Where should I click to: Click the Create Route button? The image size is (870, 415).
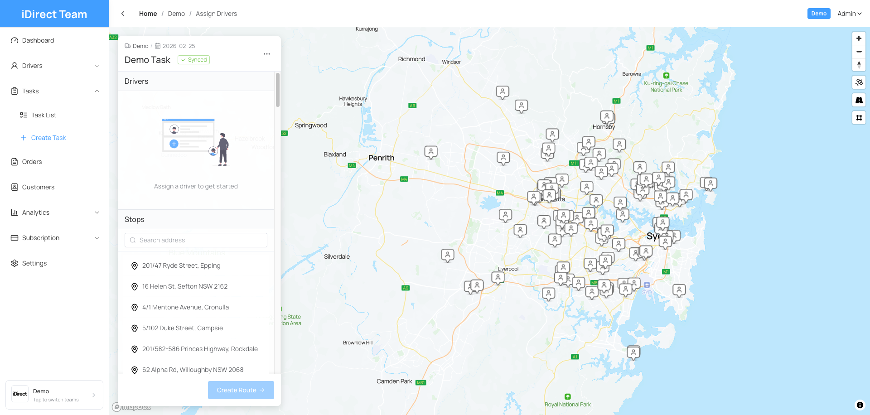241,390
